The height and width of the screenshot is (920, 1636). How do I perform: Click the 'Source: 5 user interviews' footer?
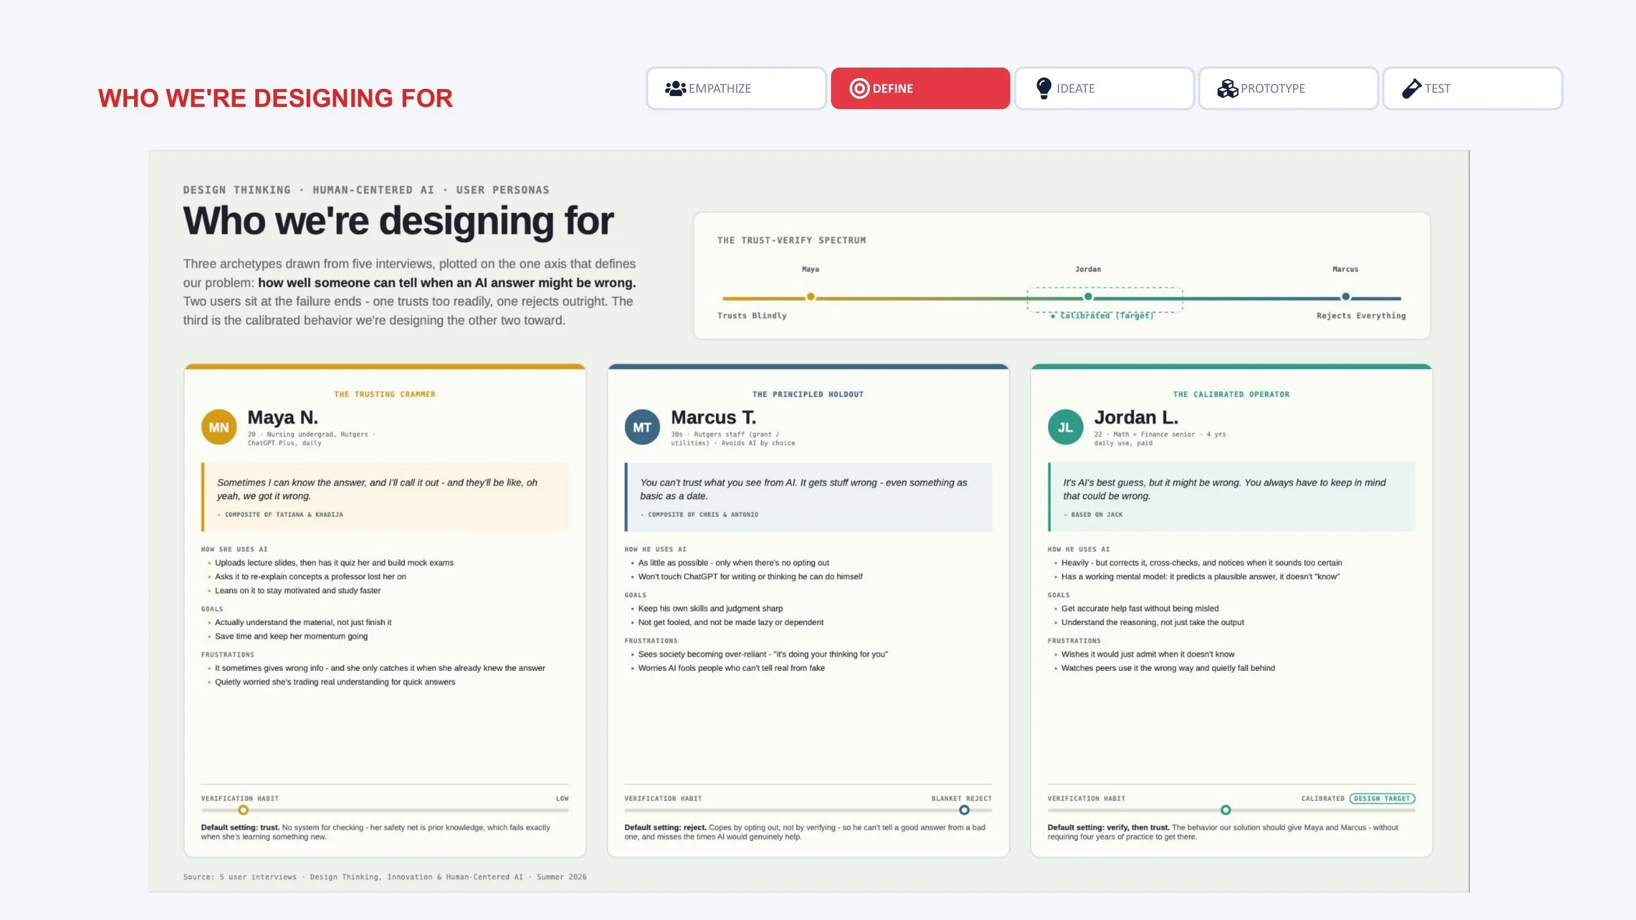click(385, 877)
